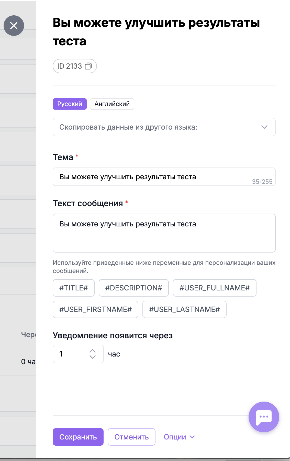This screenshot has height=461, width=290.
Task: Insert the #TITLE# variable
Action: 74,288
